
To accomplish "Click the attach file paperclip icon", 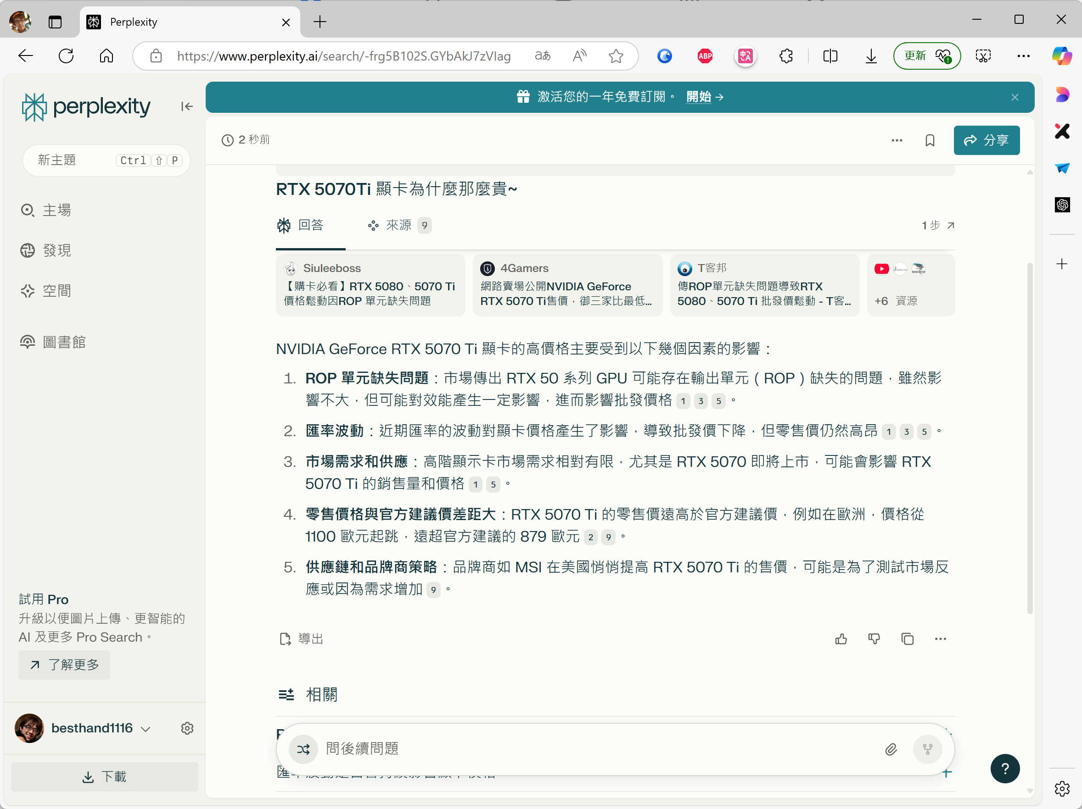I will 891,749.
